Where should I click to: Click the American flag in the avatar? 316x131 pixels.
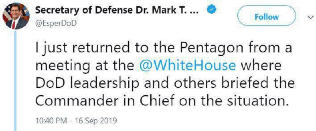7,12
